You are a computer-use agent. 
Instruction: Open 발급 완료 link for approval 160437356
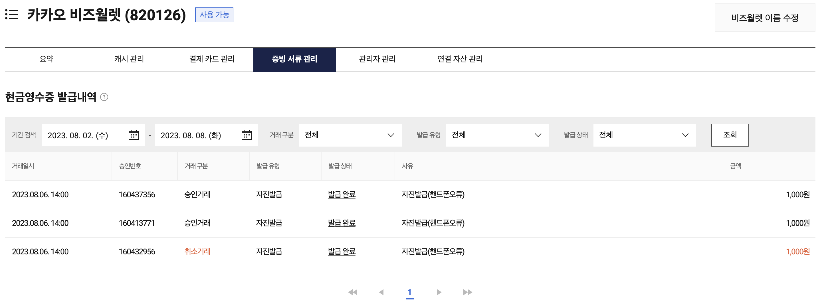pyautogui.click(x=342, y=194)
